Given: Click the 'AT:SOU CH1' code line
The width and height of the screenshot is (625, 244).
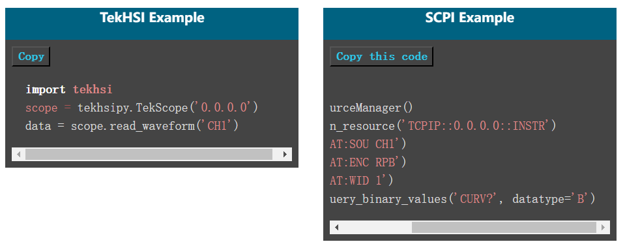Looking at the screenshot, I should click(x=368, y=144).
